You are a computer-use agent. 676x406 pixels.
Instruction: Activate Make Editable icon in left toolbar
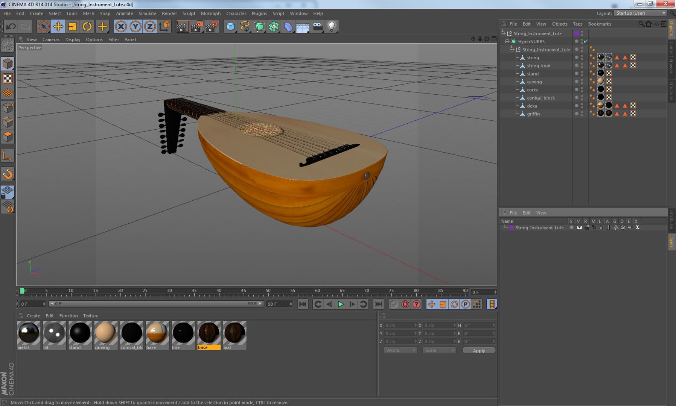[8, 45]
